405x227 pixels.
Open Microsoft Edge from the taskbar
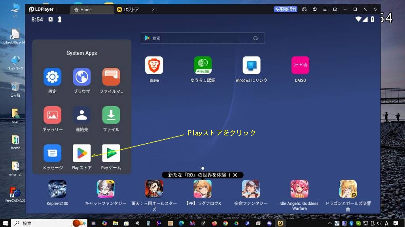[181, 223]
